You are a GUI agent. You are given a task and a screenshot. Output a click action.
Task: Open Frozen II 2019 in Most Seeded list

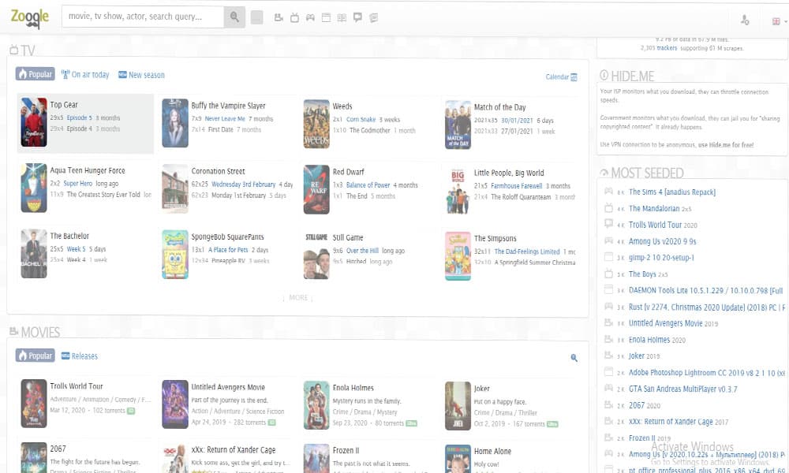click(642, 438)
